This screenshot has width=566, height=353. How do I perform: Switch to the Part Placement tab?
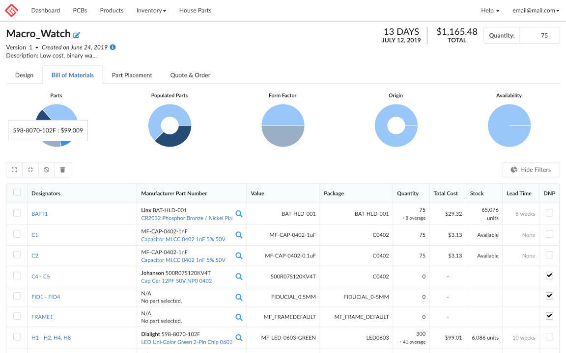(x=132, y=75)
